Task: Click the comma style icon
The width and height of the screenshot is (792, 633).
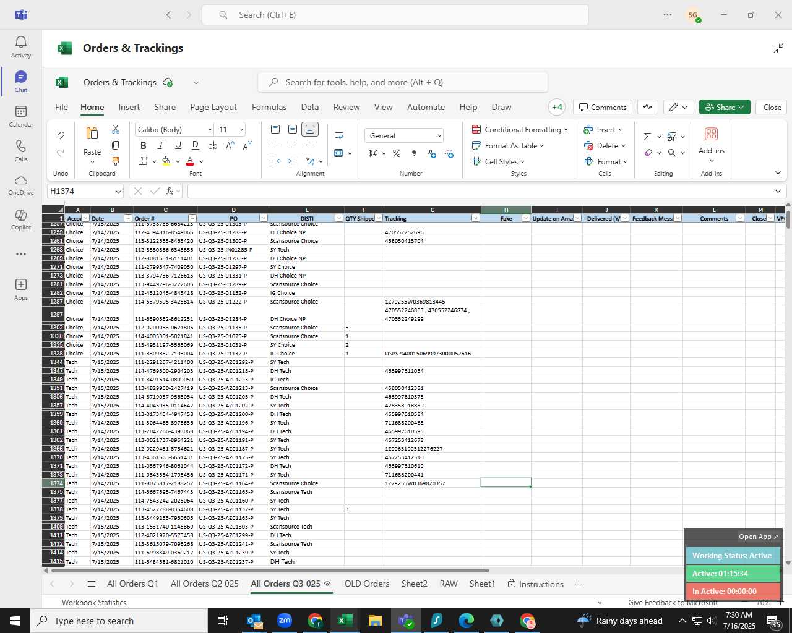Action: point(413,153)
